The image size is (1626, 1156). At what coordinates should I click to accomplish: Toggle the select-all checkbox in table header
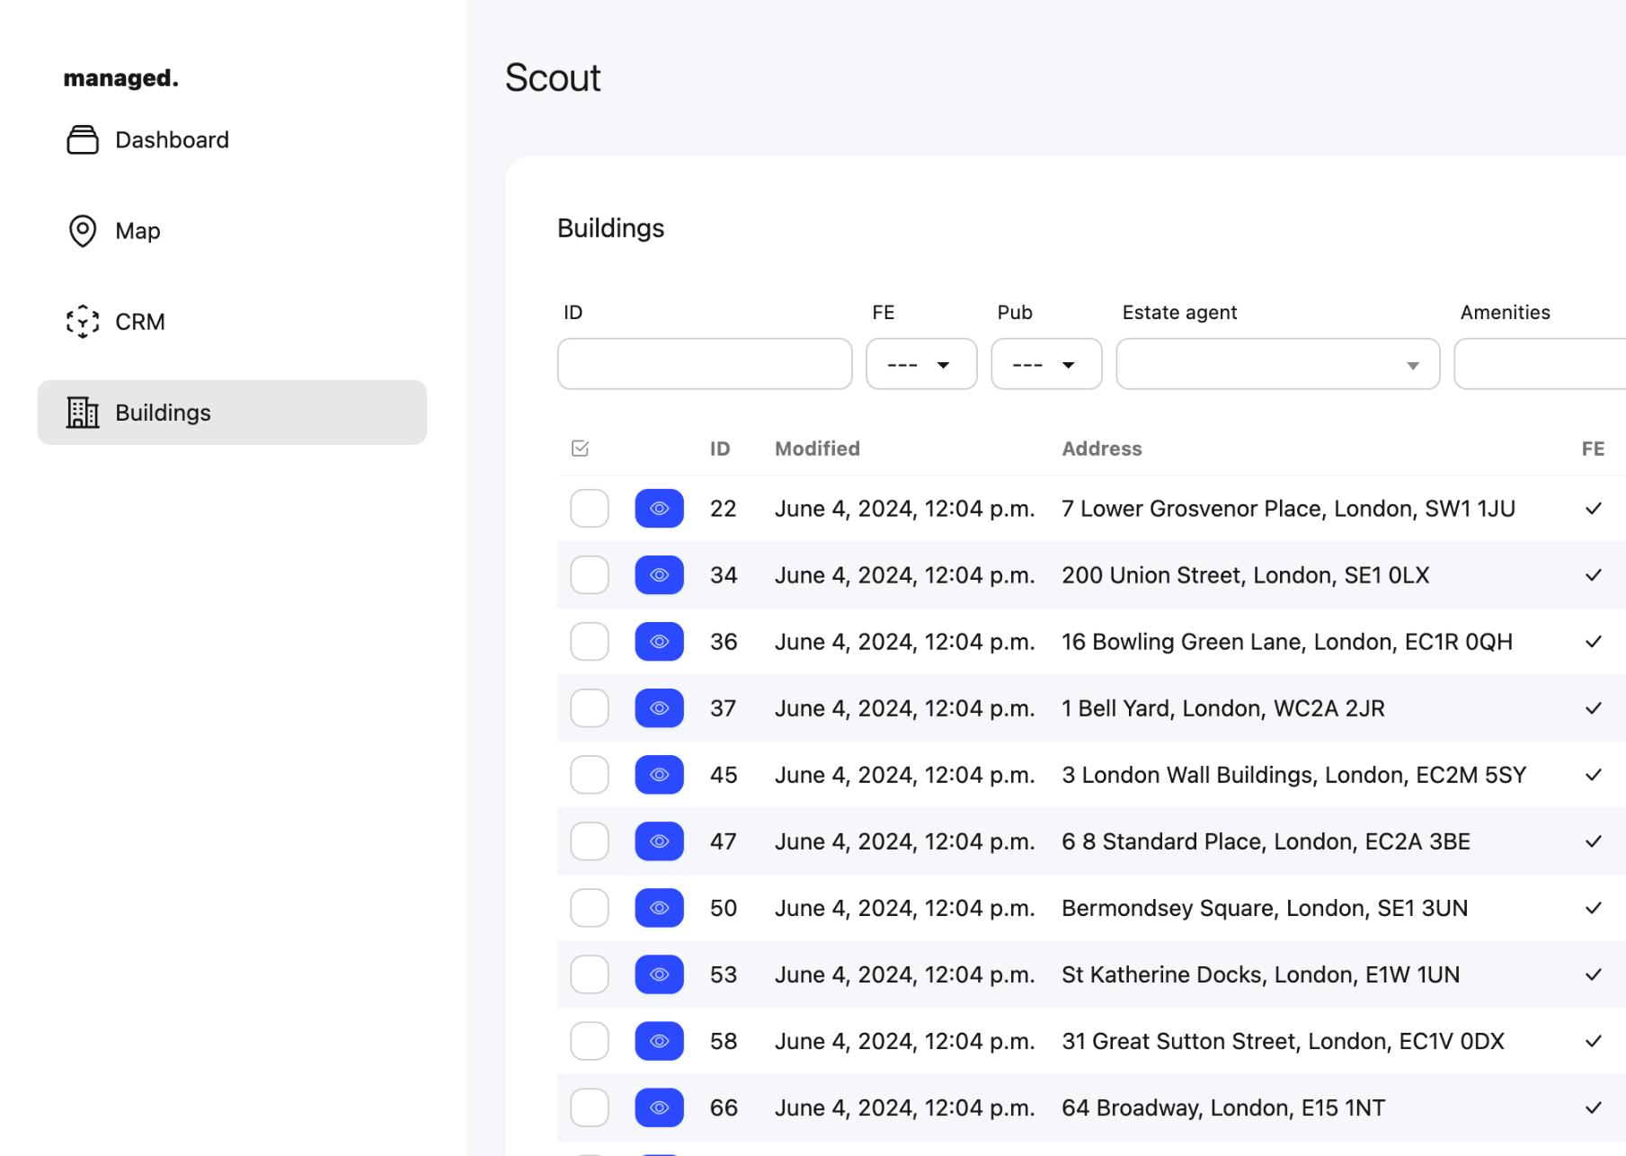581,449
